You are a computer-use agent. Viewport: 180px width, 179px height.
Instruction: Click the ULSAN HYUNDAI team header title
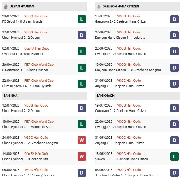click(22, 6)
